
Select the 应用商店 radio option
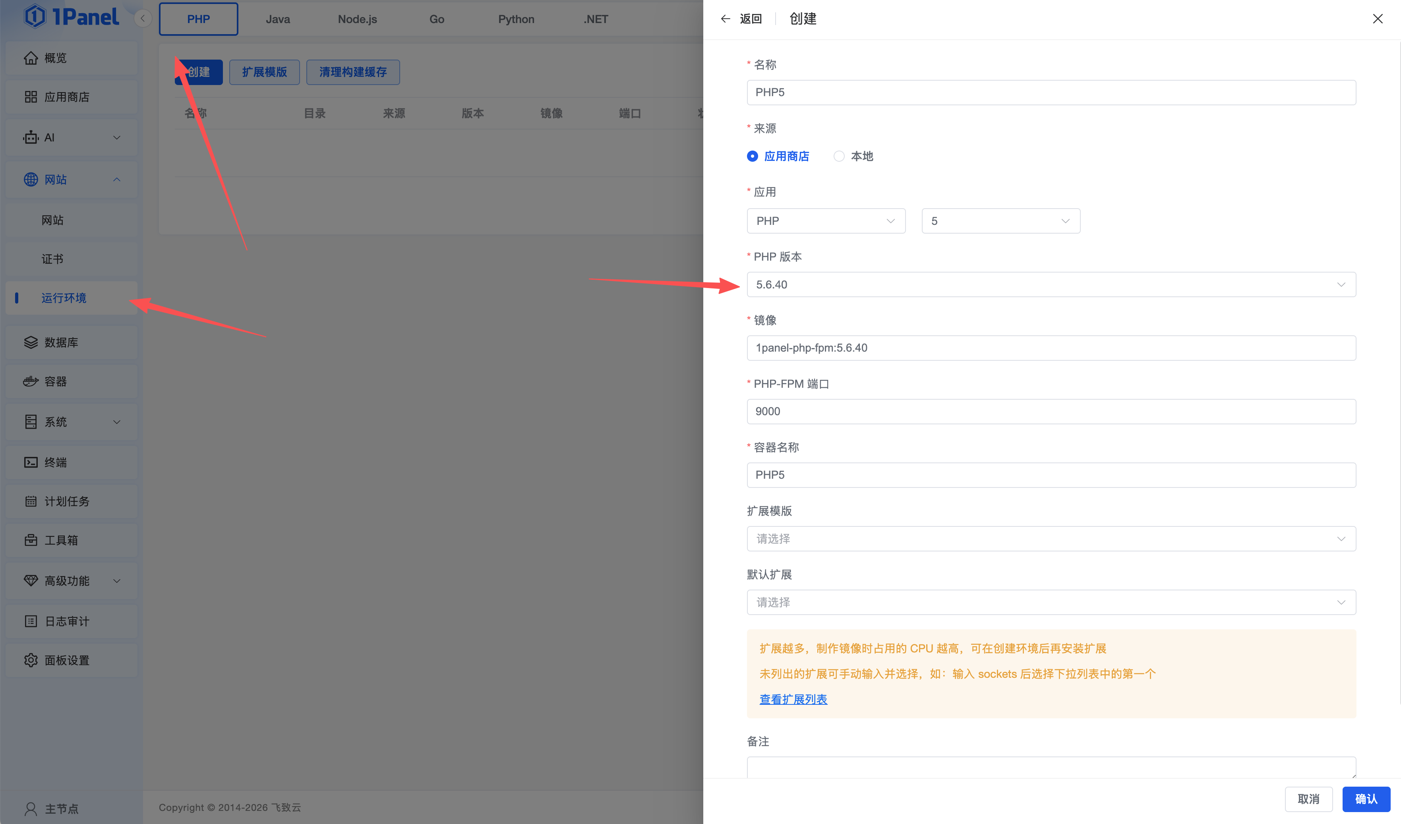tap(752, 156)
